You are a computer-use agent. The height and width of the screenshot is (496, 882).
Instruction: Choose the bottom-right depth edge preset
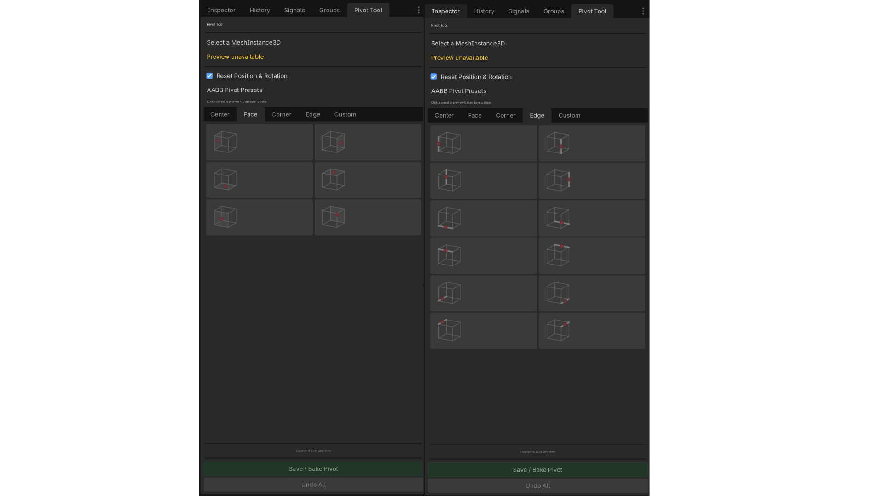click(592, 293)
